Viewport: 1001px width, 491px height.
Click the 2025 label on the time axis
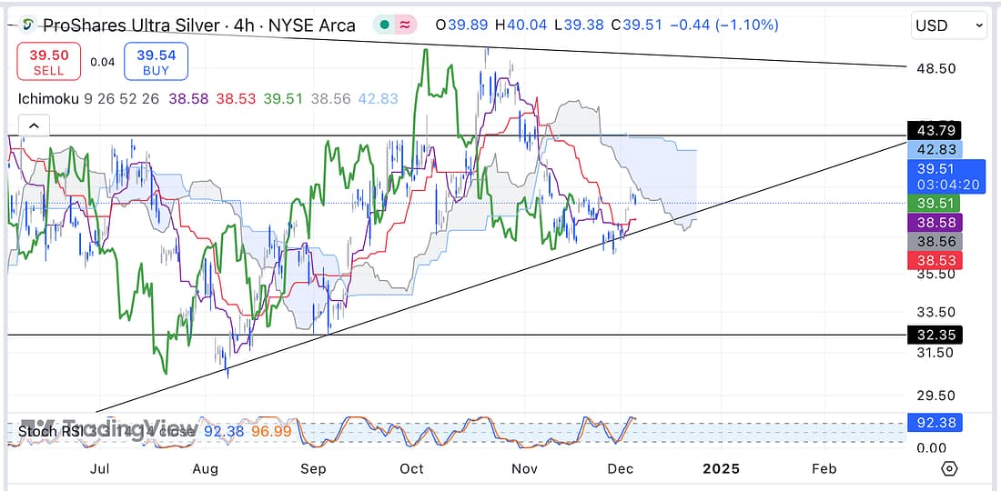pyautogui.click(x=721, y=469)
